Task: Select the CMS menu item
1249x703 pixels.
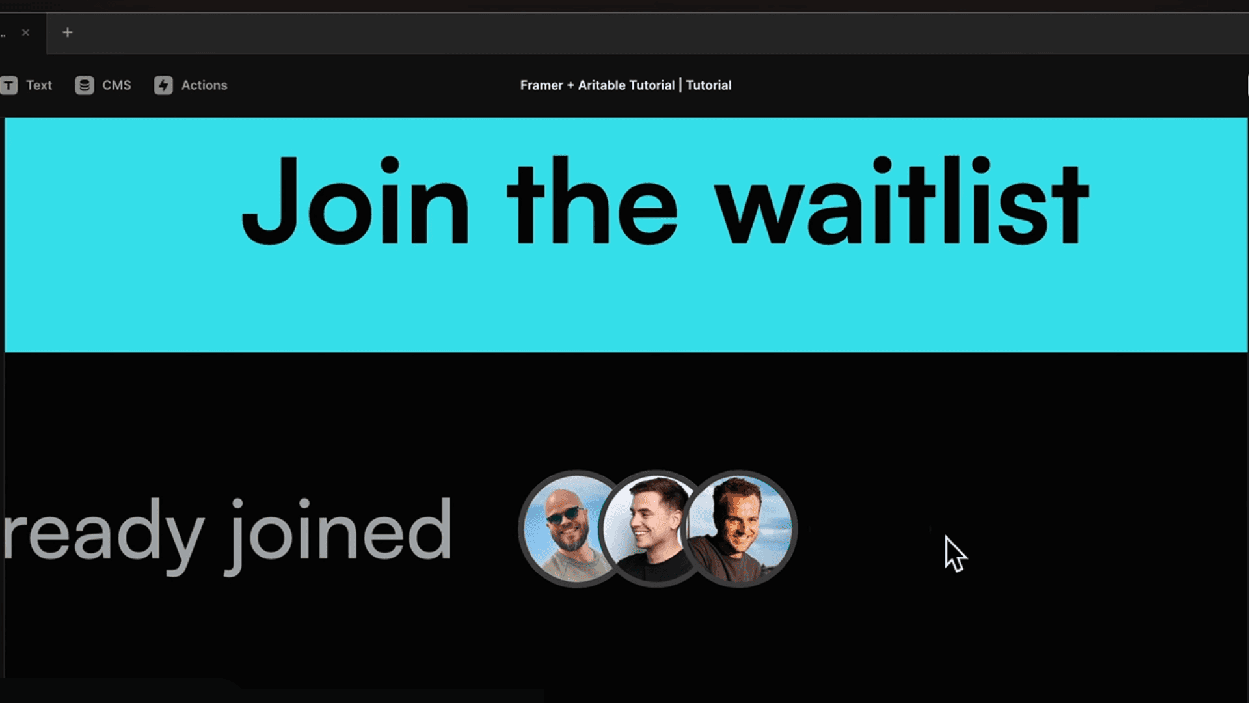Action: [104, 85]
